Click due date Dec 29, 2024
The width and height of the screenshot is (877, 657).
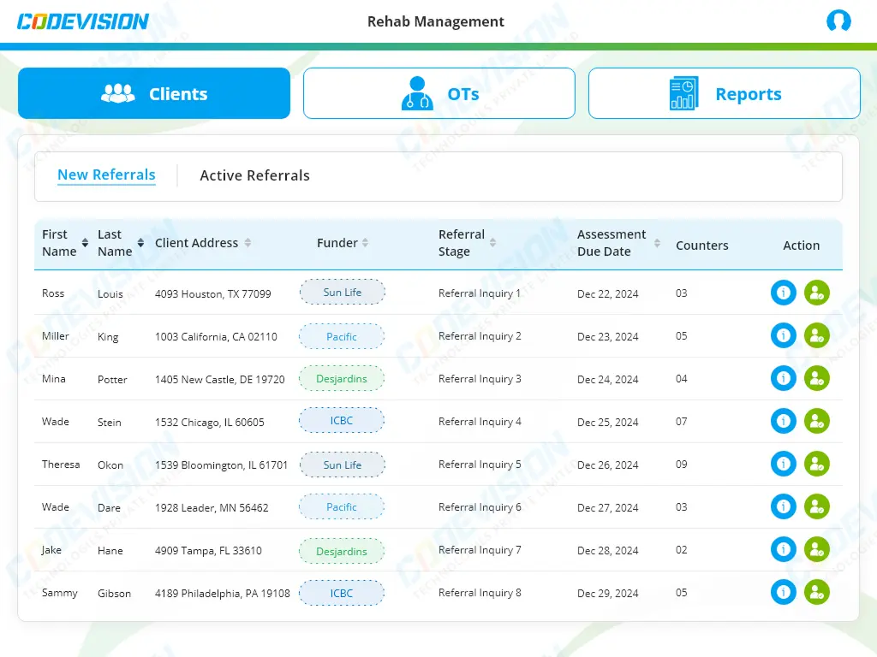607,594
